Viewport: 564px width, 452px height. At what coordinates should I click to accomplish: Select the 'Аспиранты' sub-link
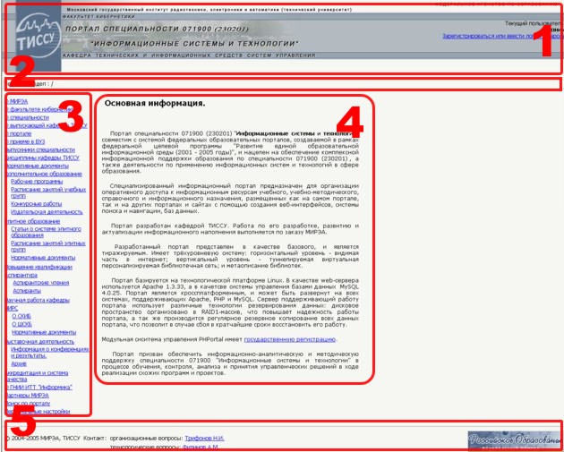pyautogui.click(x=27, y=291)
